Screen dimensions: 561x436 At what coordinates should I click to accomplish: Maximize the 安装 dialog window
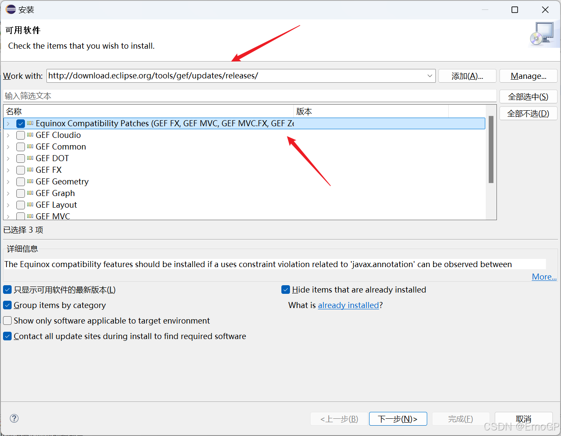515,9
